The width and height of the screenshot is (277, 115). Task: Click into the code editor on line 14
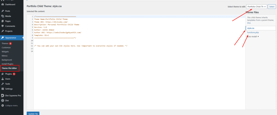coord(139,51)
